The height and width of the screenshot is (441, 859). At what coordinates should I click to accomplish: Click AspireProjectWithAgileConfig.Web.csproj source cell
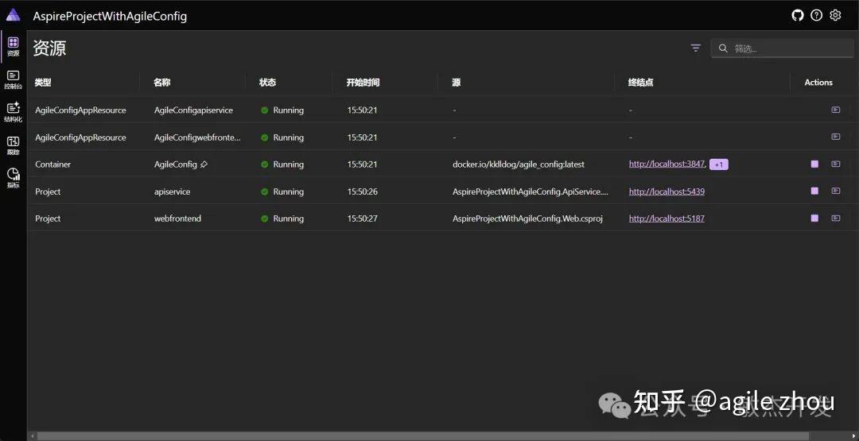pyautogui.click(x=527, y=219)
